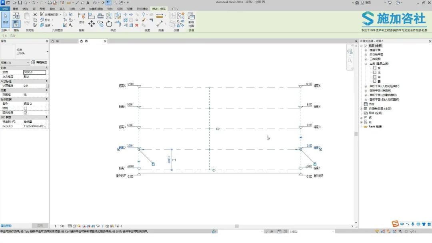Click the Rotate tool icon

109,24
